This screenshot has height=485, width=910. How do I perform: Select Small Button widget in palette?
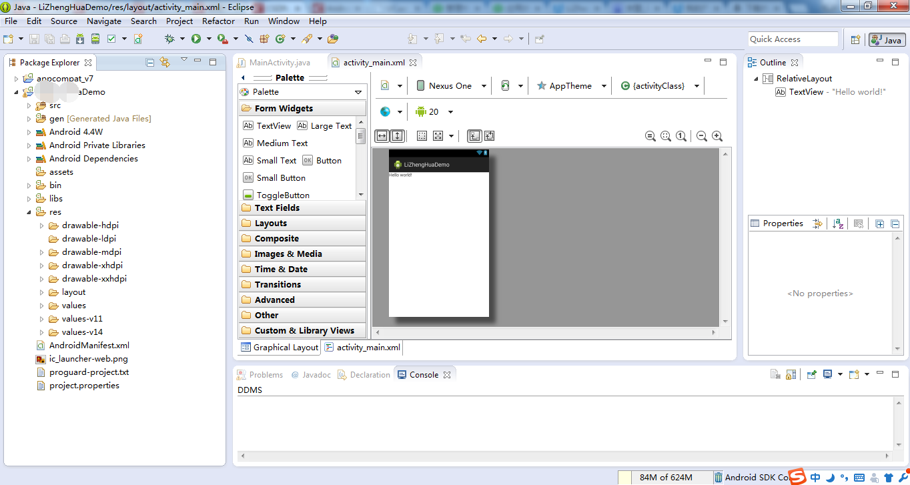274,177
